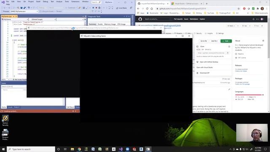This screenshot has height=152, width=270.
Task: Click the Windows Start button
Action: pyautogui.click(x=3, y=149)
